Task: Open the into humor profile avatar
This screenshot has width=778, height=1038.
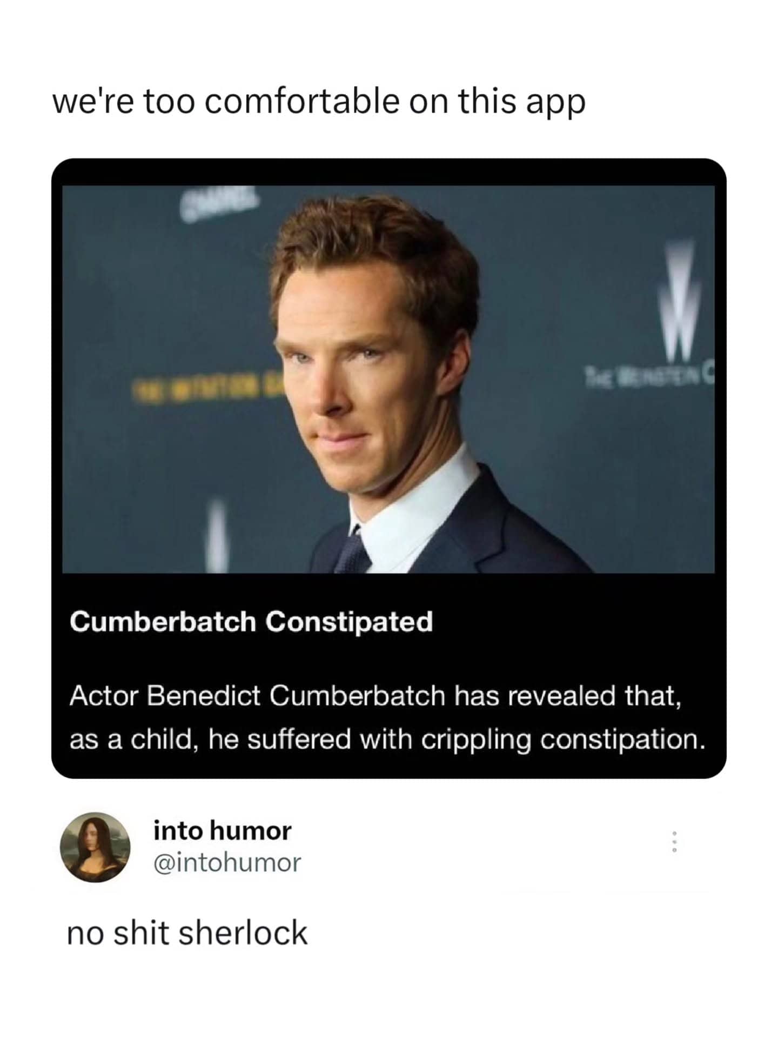Action: [95, 847]
